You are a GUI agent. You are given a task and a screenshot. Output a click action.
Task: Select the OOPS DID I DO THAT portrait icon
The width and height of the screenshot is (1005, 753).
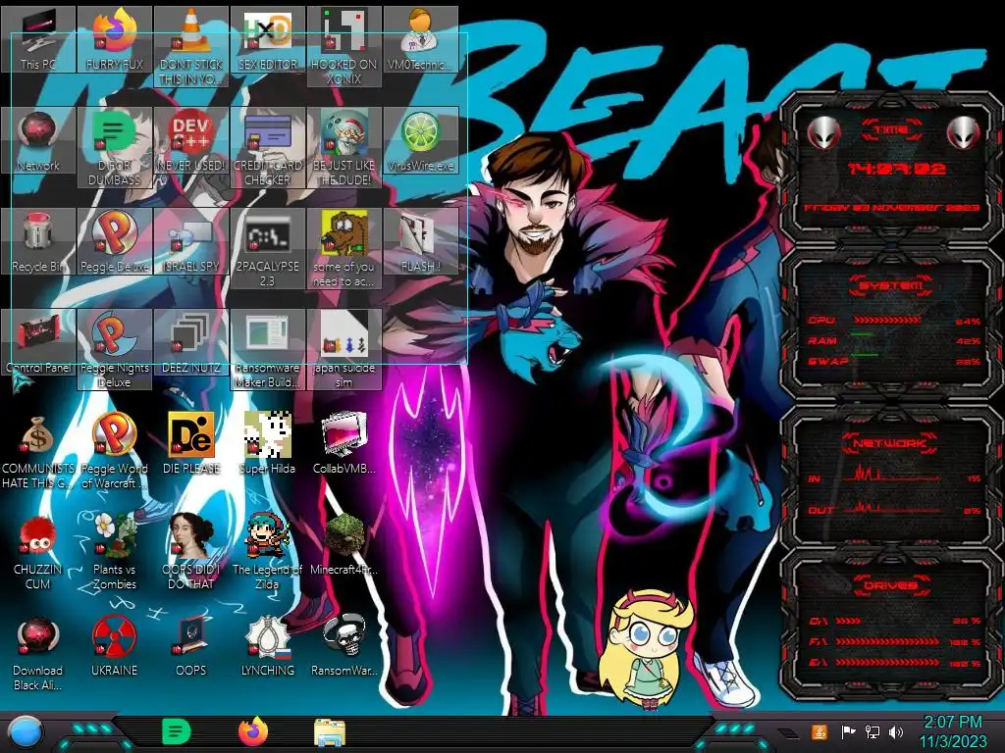coord(191,551)
